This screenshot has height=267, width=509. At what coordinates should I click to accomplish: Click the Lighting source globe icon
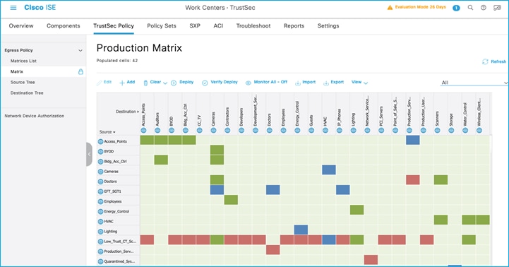click(100, 232)
